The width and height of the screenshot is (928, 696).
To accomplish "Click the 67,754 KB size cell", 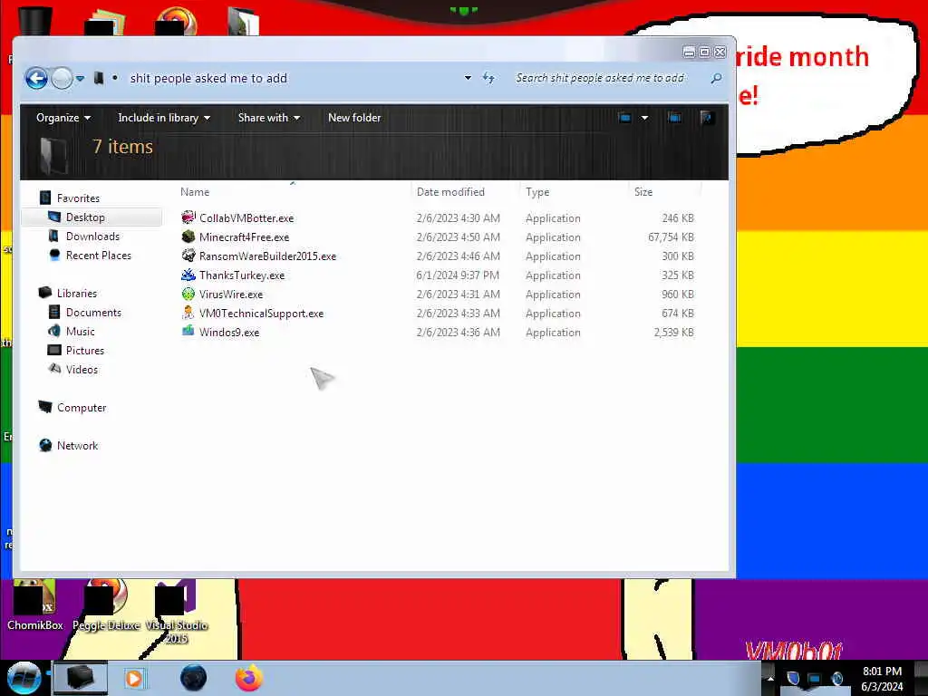I will click(671, 237).
